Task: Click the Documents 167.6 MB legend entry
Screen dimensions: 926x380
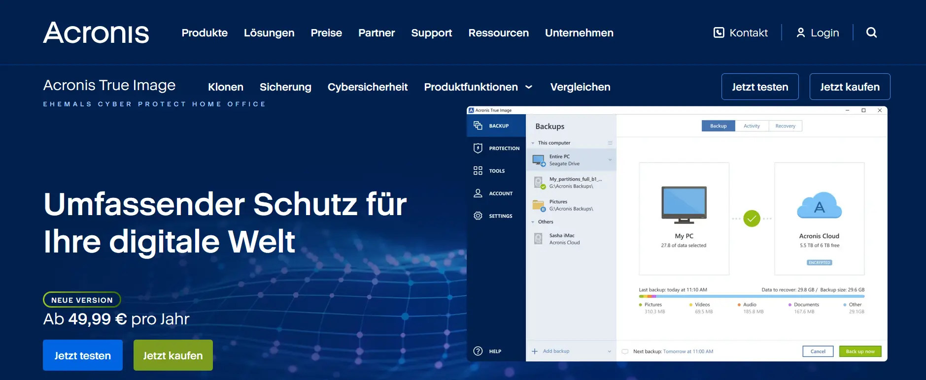Action: click(803, 308)
